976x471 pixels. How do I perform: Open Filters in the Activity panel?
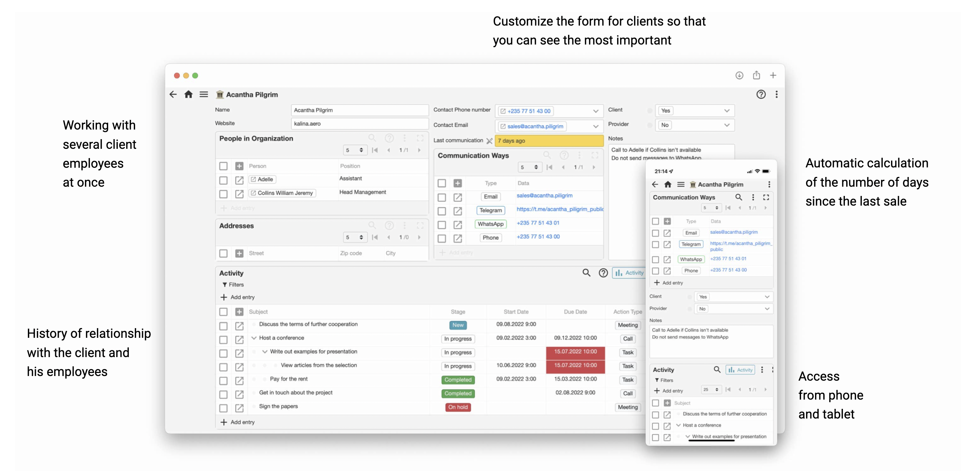[233, 284]
